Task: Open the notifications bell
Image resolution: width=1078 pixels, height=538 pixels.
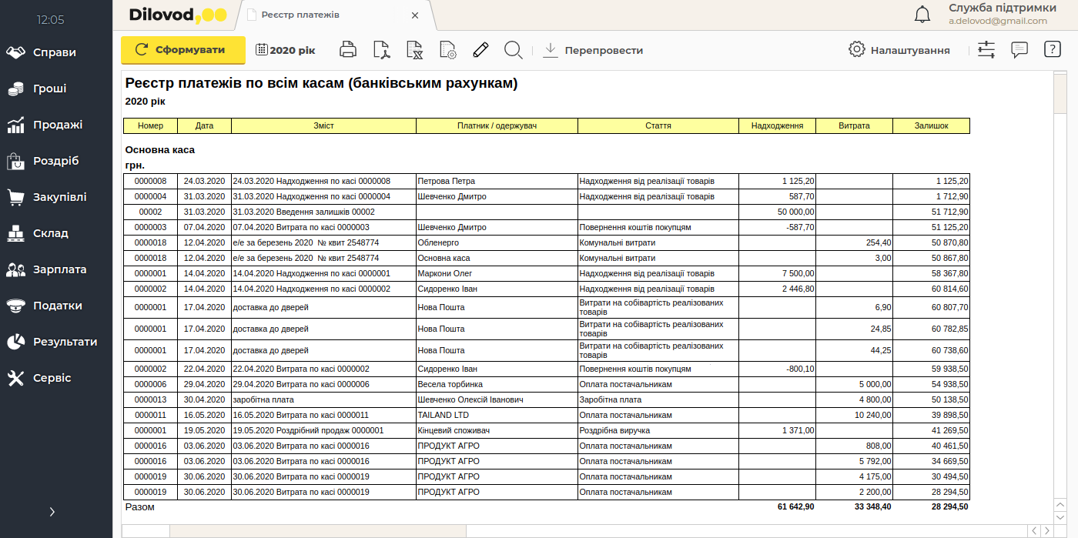Action: 922,15
